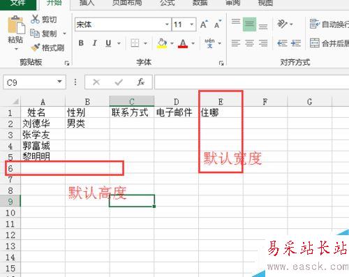Cancel formula entry with X icon
Screen dimensions: 349x277
click(96, 82)
